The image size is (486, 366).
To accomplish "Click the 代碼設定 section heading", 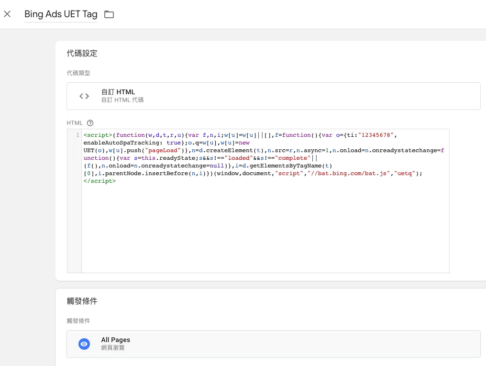I will 82,53.
